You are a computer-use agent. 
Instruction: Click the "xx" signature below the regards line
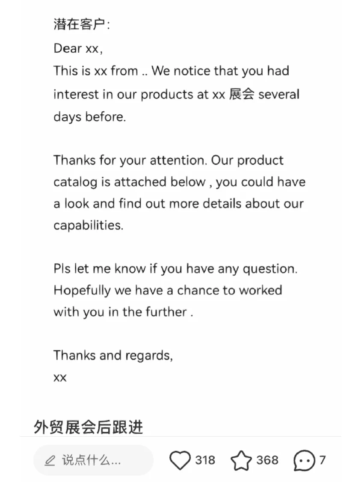[x=60, y=378]
